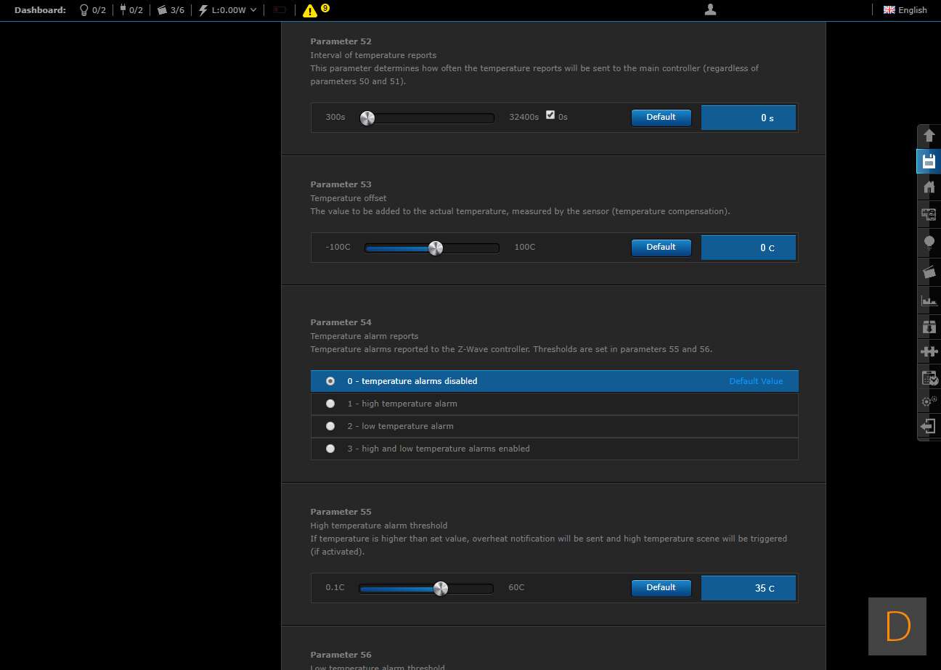941x670 pixels.
Task: Open warning notifications triangle icon
Action: [310, 10]
